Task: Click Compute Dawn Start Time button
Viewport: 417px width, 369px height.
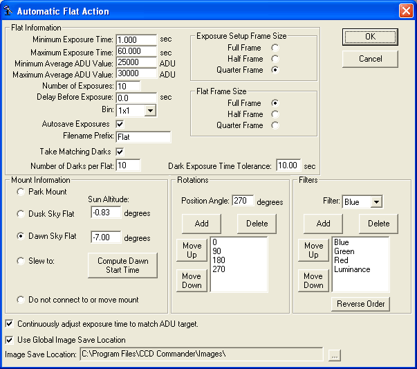Action: click(122, 264)
